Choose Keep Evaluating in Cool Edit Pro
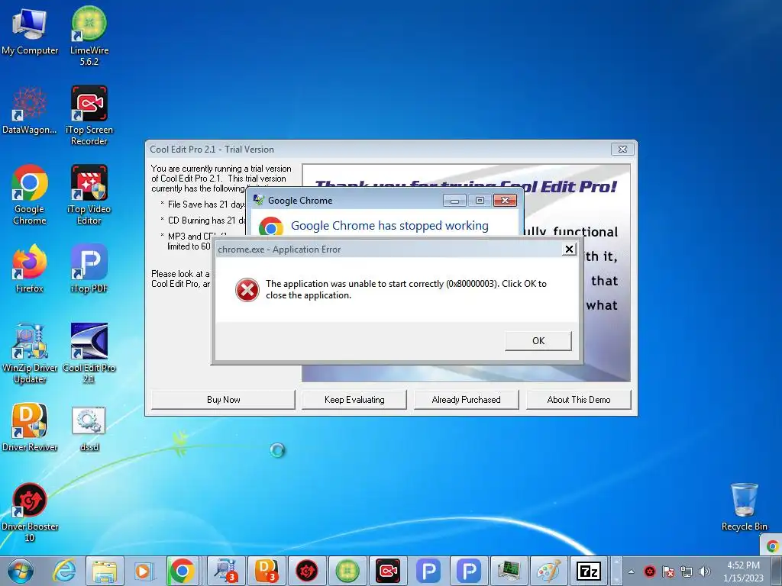Viewport: 782px width, 586px height. point(354,400)
